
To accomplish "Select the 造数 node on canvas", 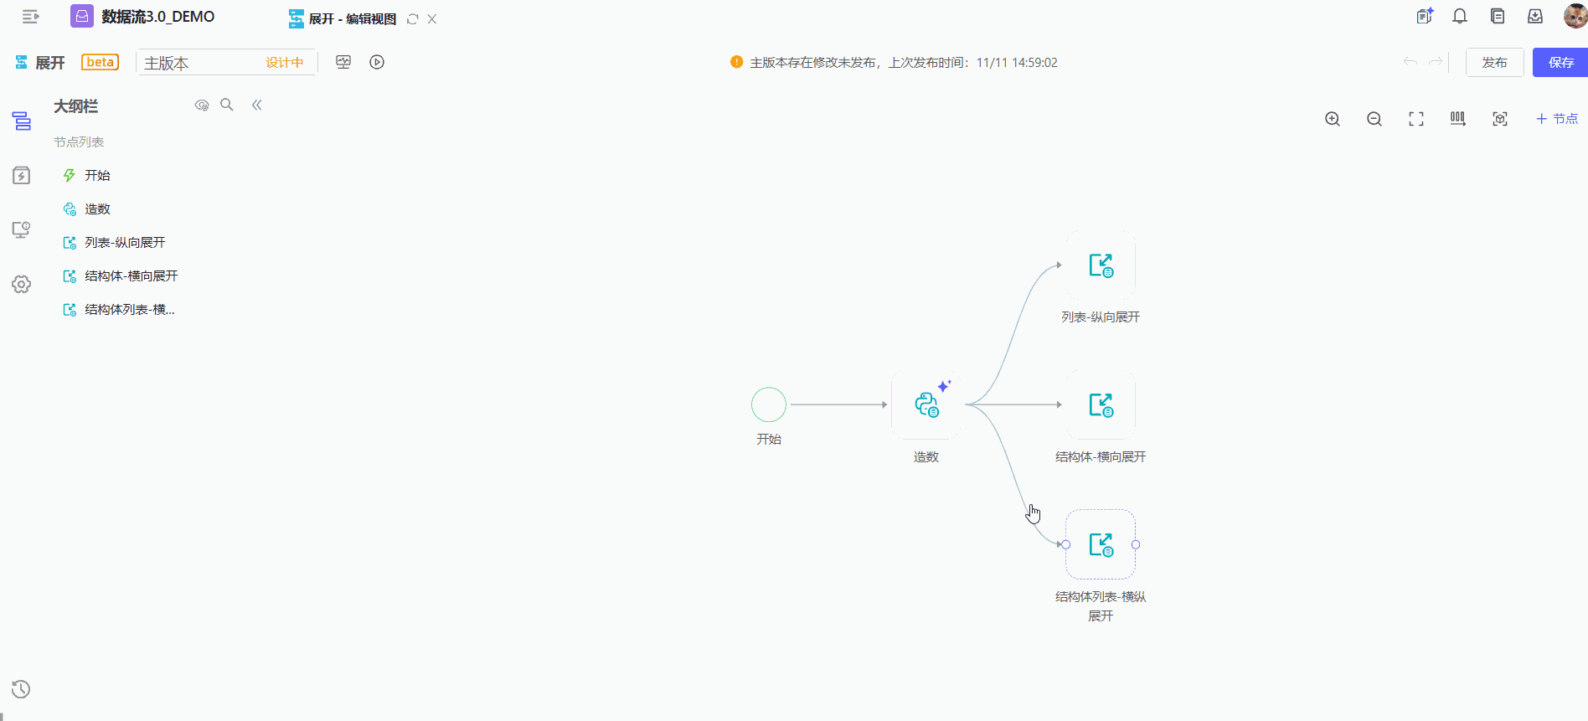I will [926, 405].
